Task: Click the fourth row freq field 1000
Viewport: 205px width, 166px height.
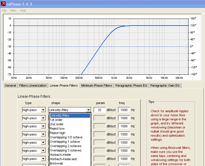Action: coord(124,134)
